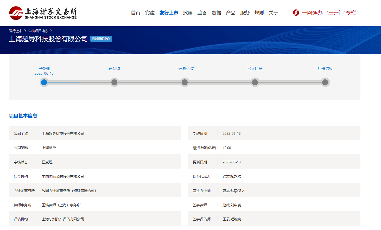This screenshot has height=230, width=381.
Task: Click the 发行上市 breadcrumb link
Action: [16, 31]
